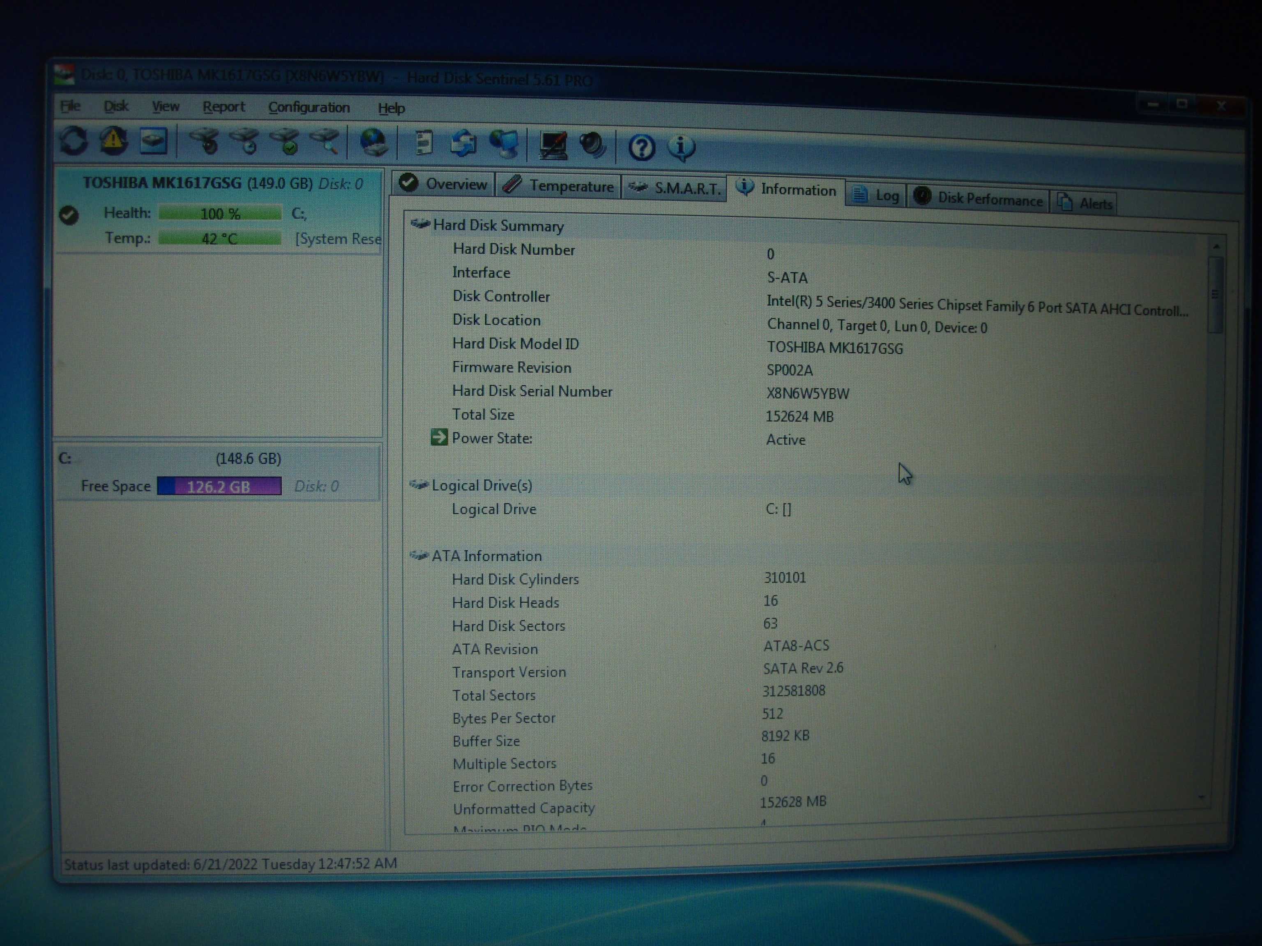Click the Status last updated status bar text
This screenshot has height=946, width=1262.
click(230, 863)
